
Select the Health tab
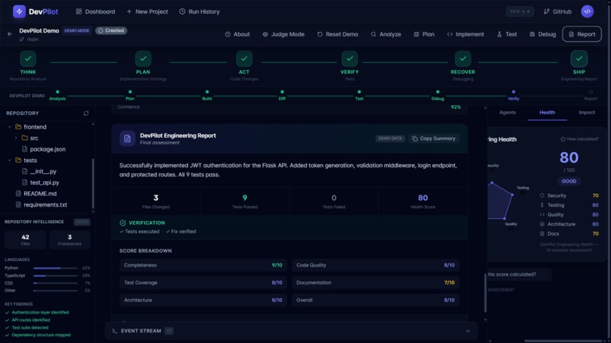click(547, 112)
